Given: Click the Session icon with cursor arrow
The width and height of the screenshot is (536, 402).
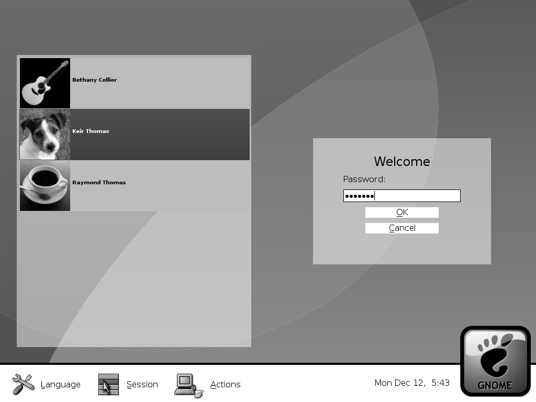Looking at the screenshot, I should [108, 385].
